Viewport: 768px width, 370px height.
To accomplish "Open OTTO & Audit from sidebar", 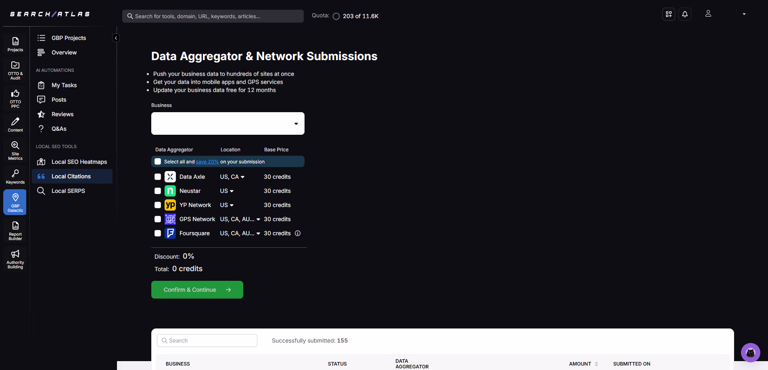I will (15, 70).
